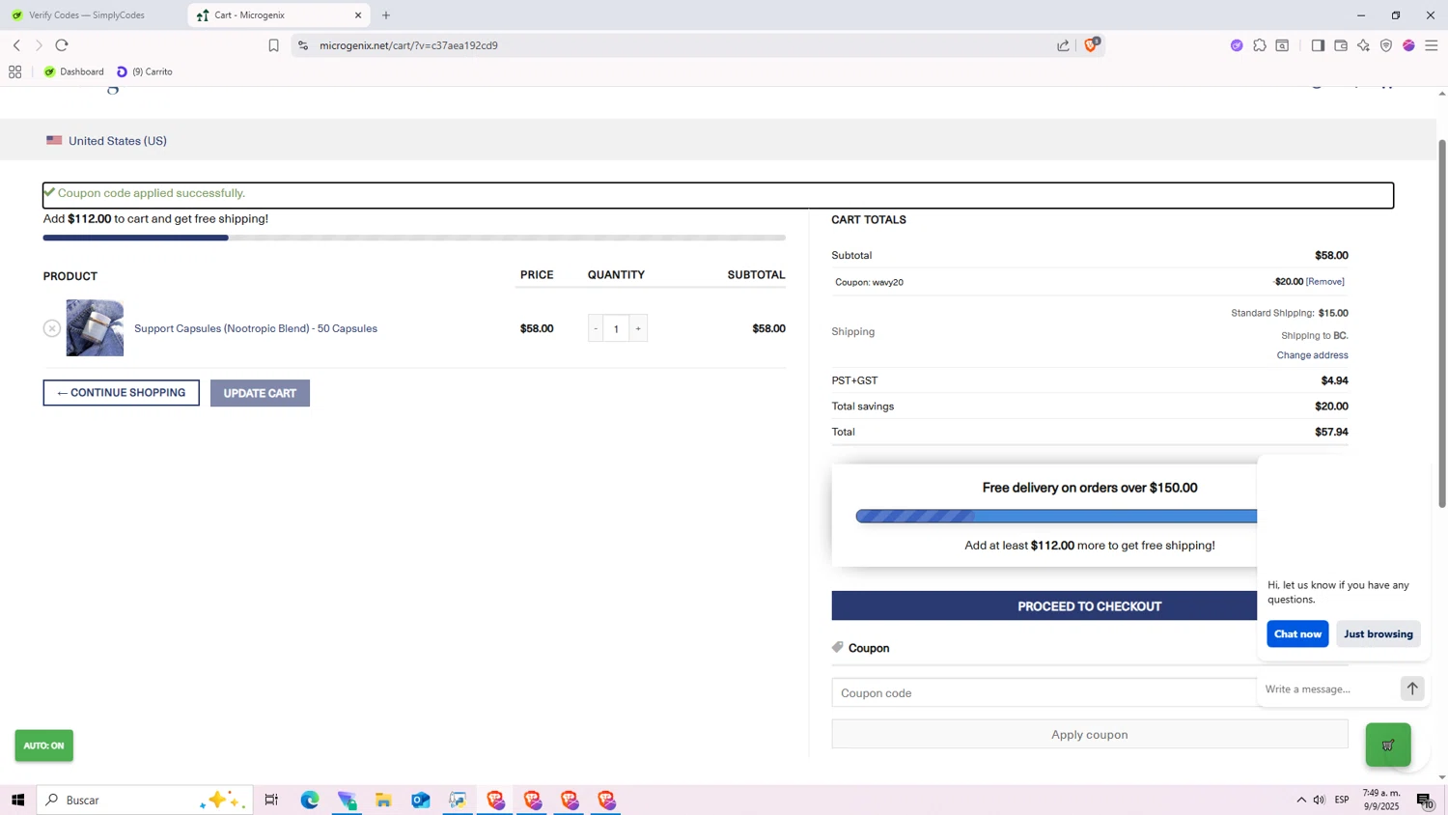The width and height of the screenshot is (1448, 815).
Task: Open notification center icon
Action: [x=1425, y=800]
